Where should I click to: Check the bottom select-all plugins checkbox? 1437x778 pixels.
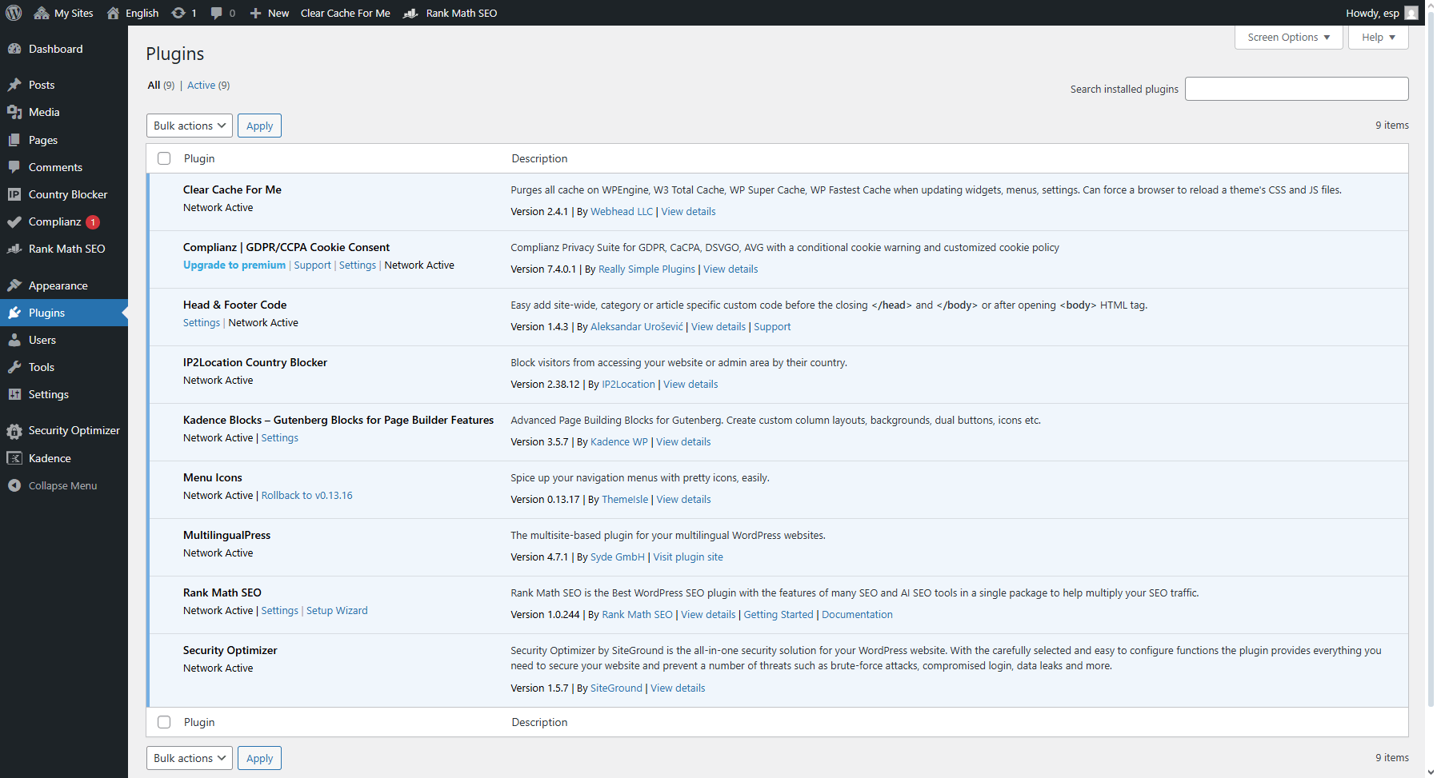pos(164,722)
